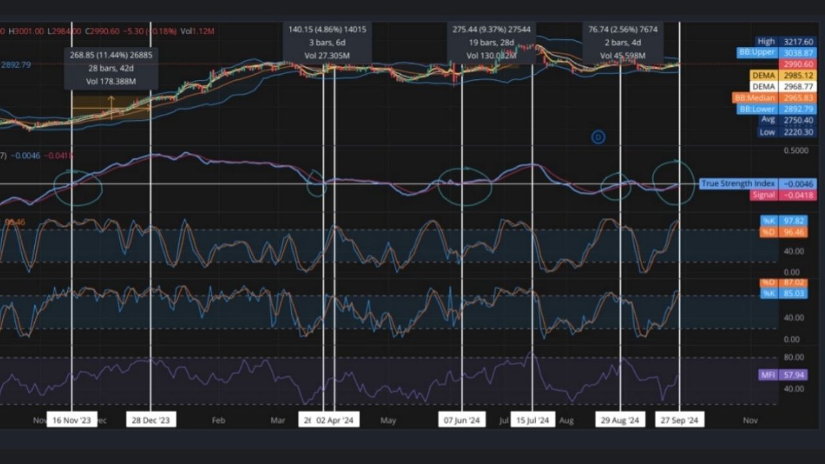Select the 140.15 (4.86%) measurement box
Screen dimensions: 825x464
327,43
